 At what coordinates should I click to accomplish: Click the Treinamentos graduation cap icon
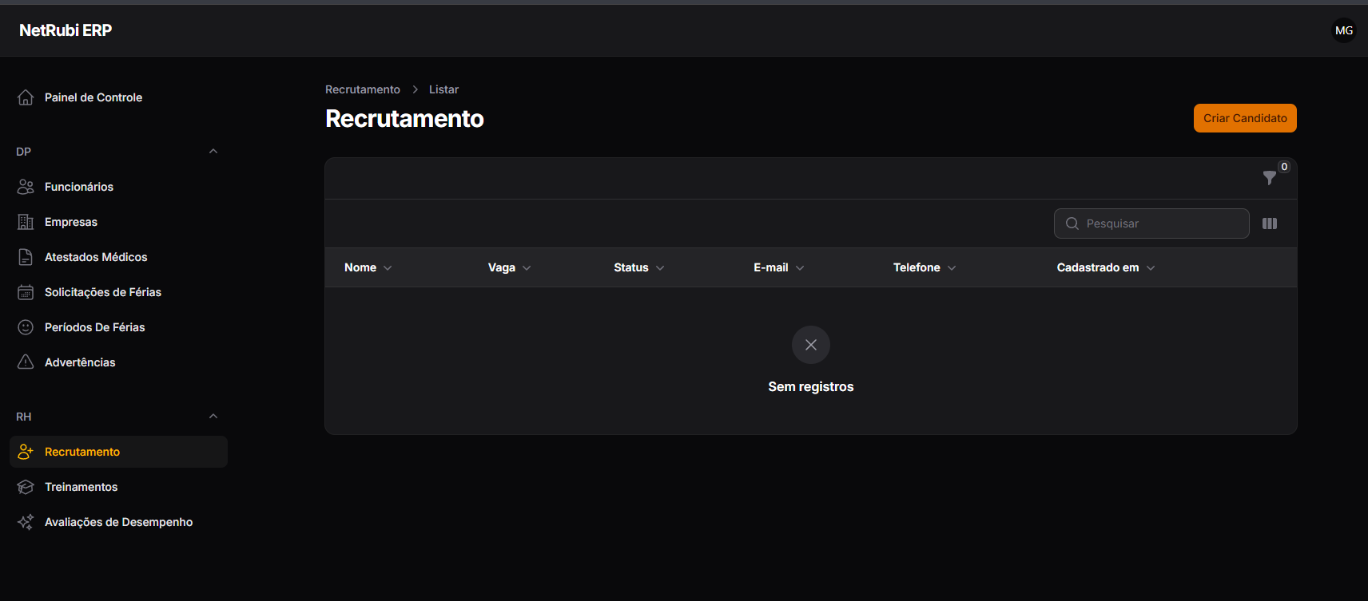[x=26, y=487]
